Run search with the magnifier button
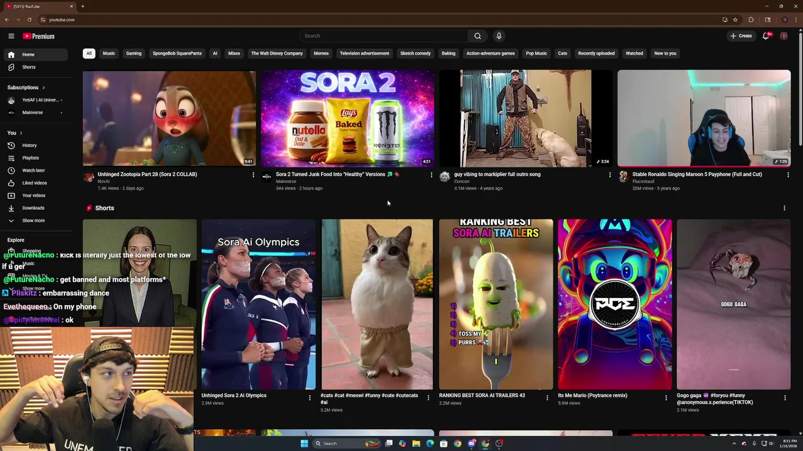 (477, 36)
